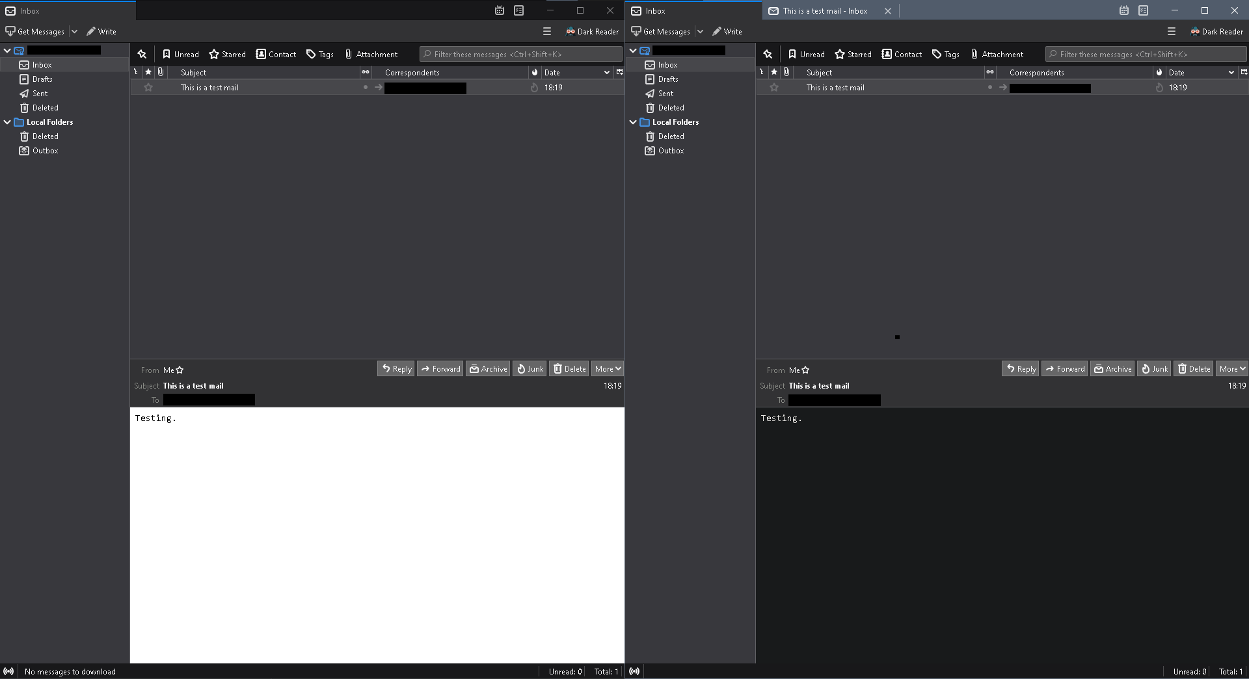Toggle Attachment filter in left window
This screenshot has height=679, width=1249.
pos(371,54)
